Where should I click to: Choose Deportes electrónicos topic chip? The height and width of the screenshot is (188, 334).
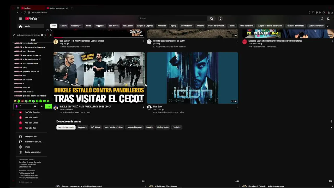pyautogui.click(x=114, y=127)
